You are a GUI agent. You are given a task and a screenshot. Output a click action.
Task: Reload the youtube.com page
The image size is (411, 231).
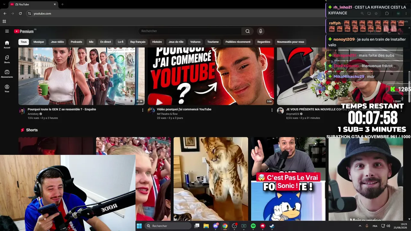[x=20, y=13]
